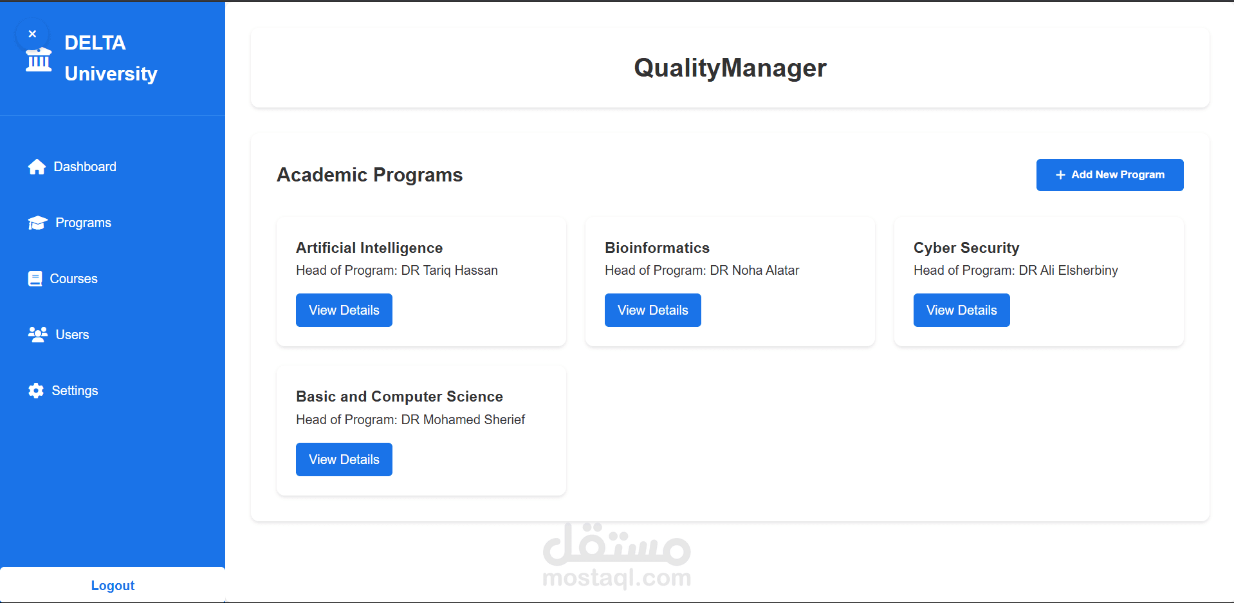View Details for Bioinformatics program
The image size is (1234, 603).
point(652,310)
